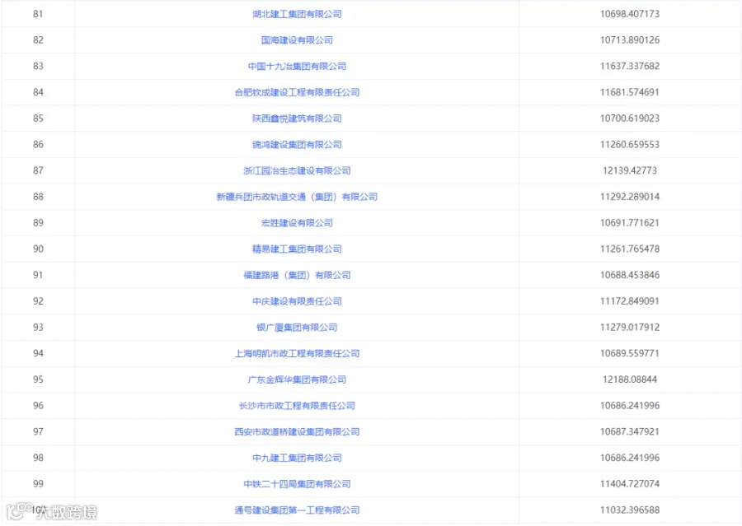Open the 通号建设集团第一工程有限公司 link
Viewport: 742px width, 526px height.
[297, 510]
